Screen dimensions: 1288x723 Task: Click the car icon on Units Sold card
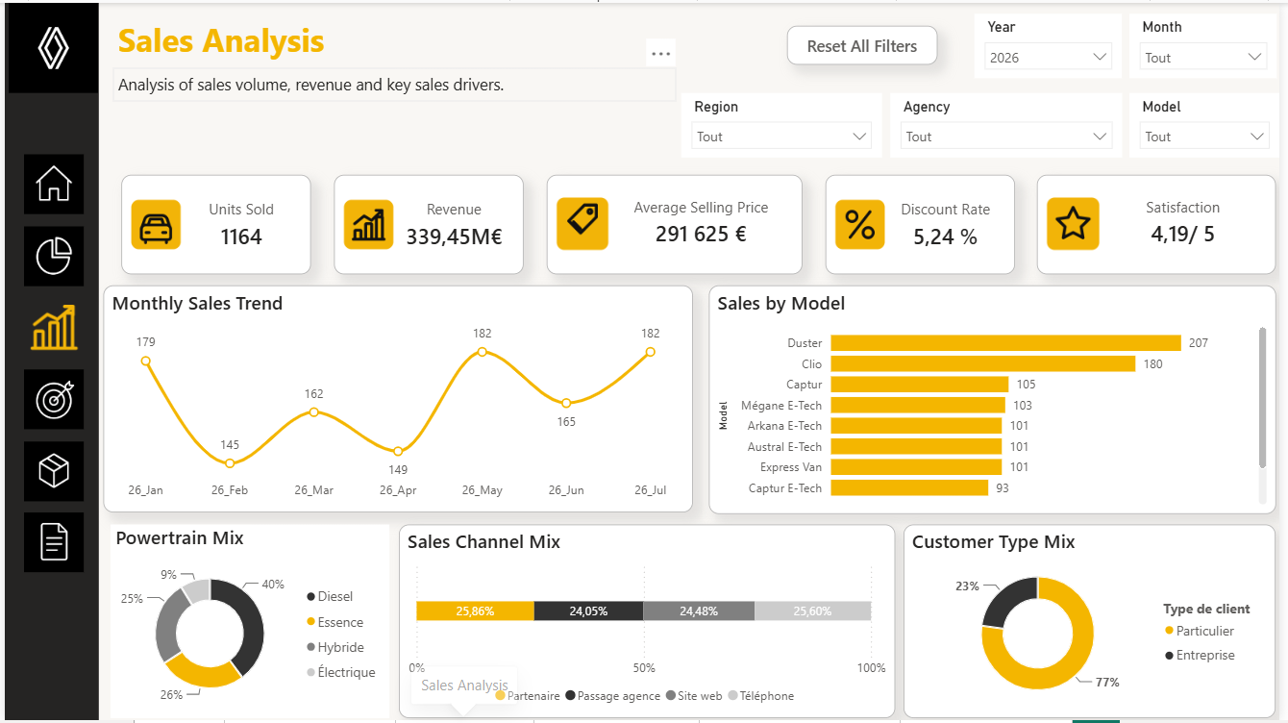click(156, 225)
